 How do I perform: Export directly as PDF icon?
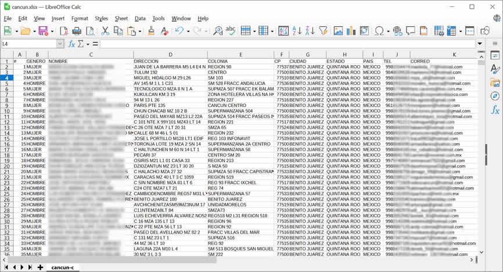point(64,31)
